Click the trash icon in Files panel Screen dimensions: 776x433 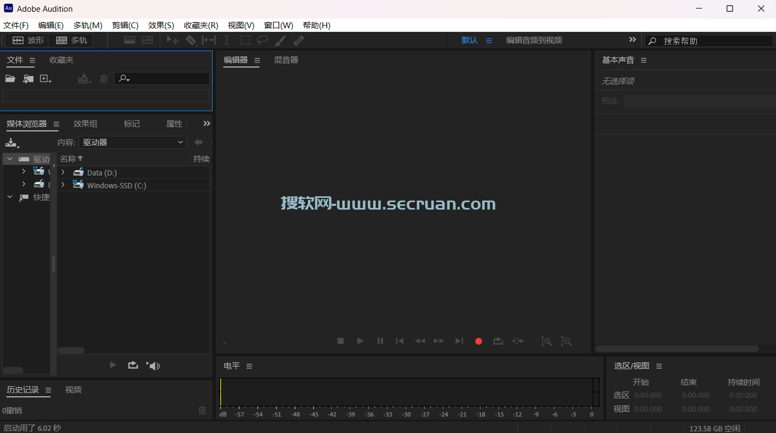104,79
